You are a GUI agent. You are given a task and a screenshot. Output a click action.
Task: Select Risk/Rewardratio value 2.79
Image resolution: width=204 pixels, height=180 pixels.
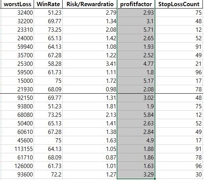90,13
